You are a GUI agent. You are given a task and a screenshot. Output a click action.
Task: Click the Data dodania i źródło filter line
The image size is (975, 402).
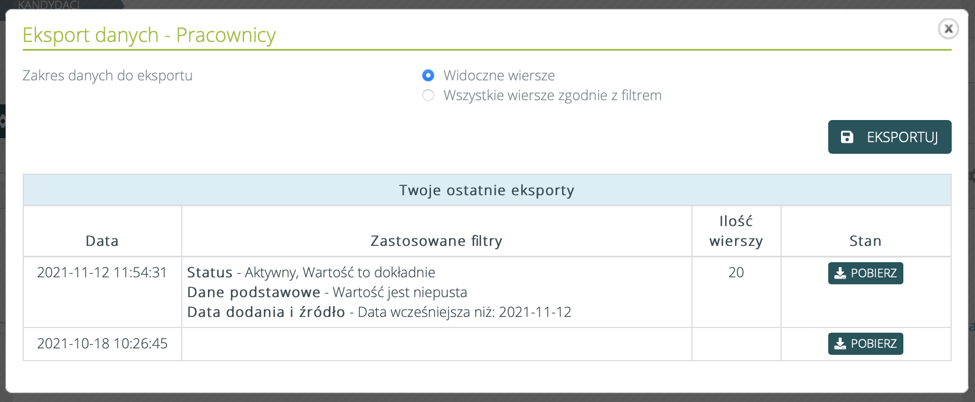tap(379, 312)
